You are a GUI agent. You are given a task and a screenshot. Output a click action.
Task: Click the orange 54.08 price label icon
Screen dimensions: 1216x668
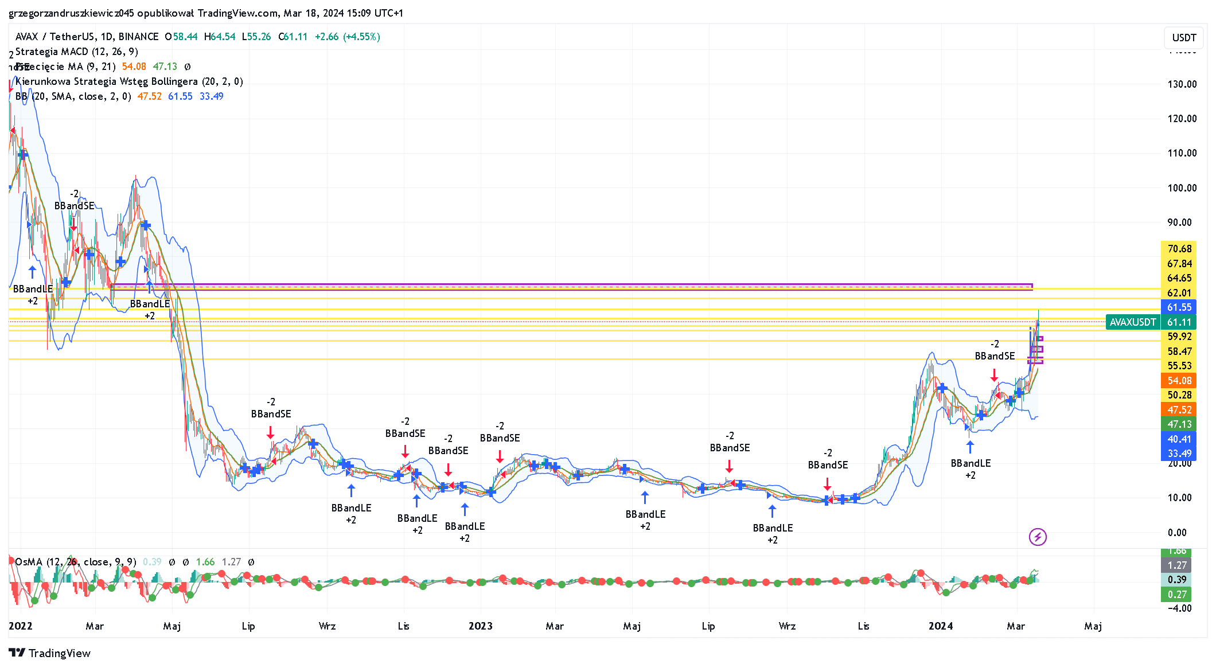point(1179,380)
